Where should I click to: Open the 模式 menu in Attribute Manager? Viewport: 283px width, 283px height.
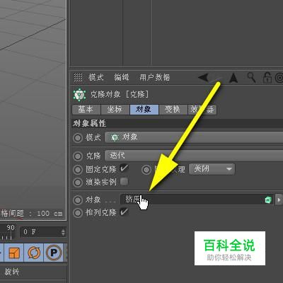[96, 77]
